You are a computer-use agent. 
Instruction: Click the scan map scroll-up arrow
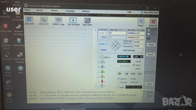click(95, 30)
